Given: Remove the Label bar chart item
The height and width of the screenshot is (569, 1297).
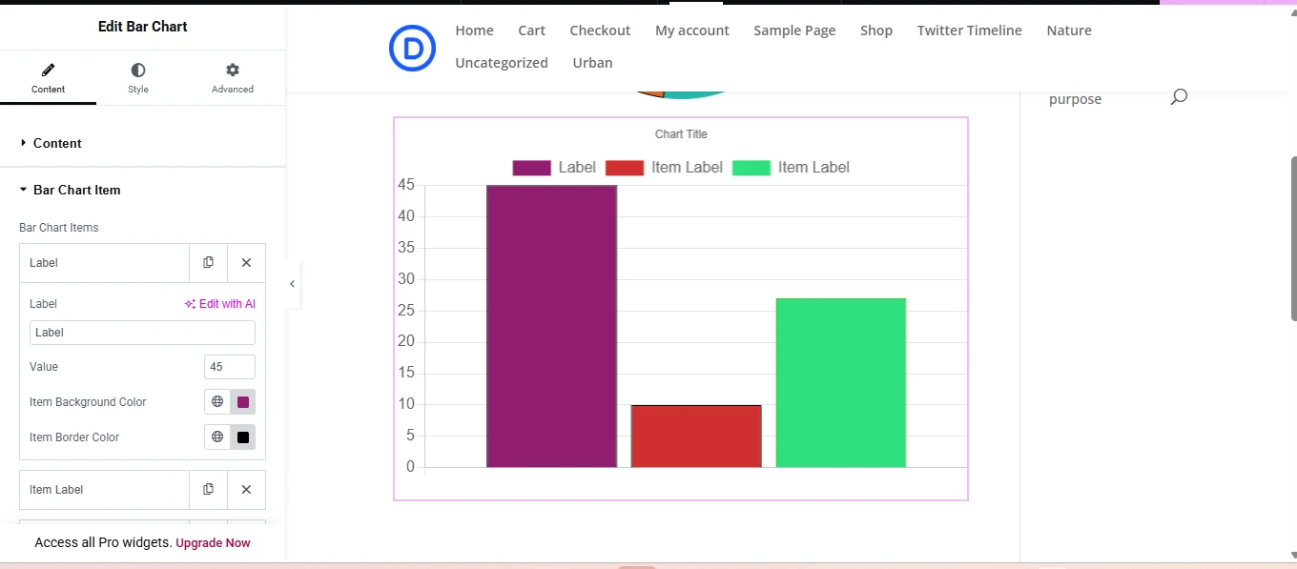Looking at the screenshot, I should (246, 263).
